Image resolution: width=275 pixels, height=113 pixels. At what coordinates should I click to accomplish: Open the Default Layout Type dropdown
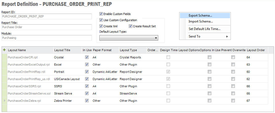click(129, 38)
